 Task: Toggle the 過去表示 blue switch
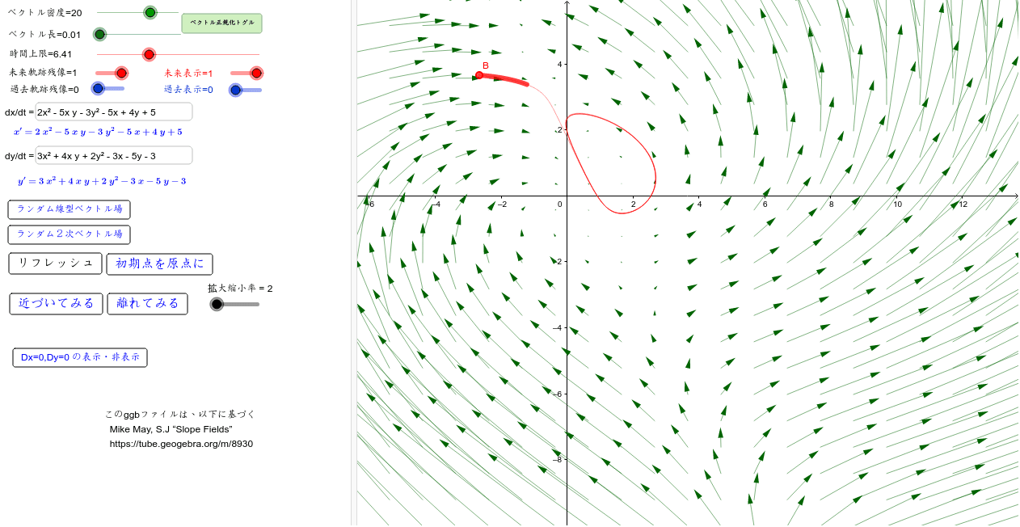235,90
